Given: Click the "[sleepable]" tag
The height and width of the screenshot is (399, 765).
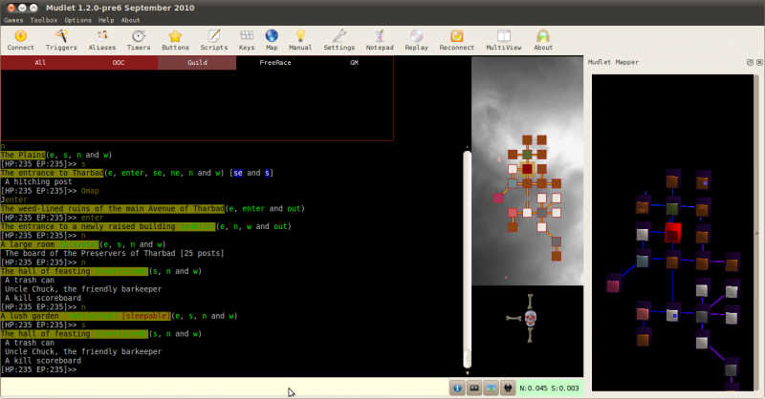Looking at the screenshot, I should point(146,316).
